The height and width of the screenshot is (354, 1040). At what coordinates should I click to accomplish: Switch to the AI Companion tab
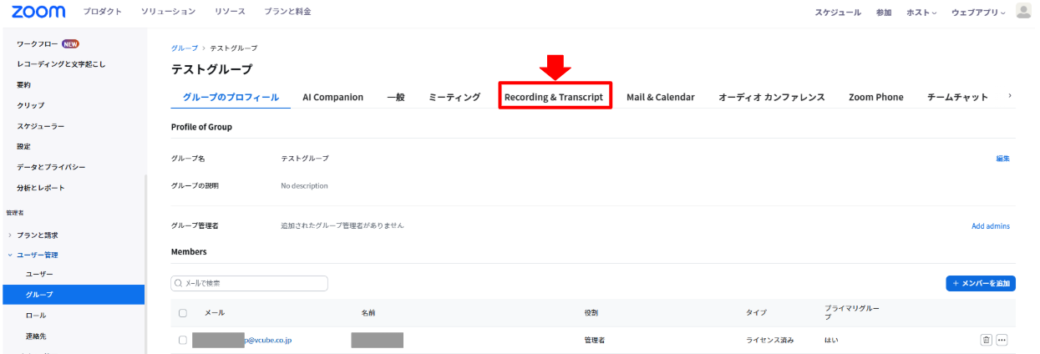332,97
